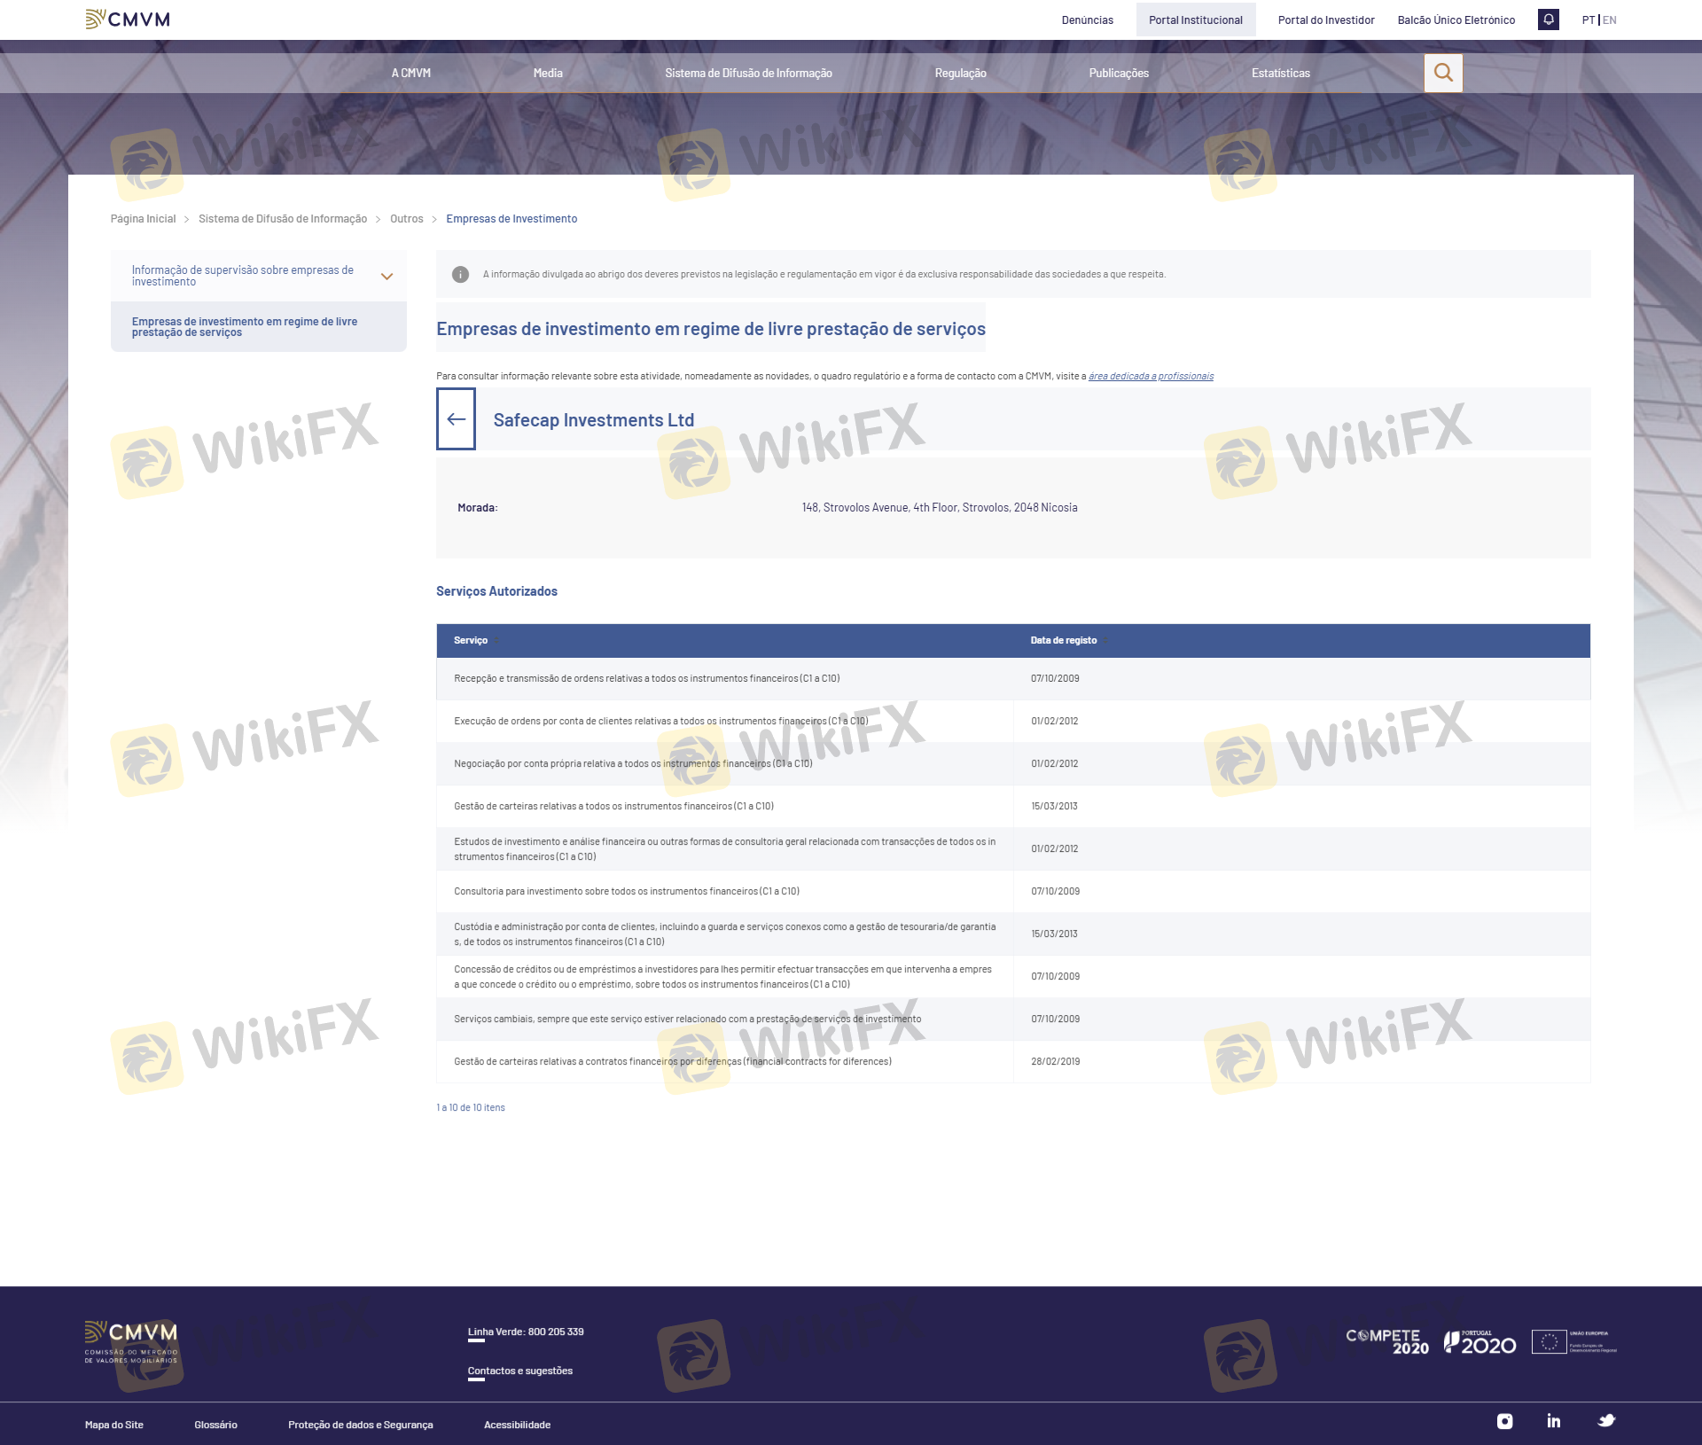Switch language to PT
Screen dimensions: 1702x1445
[x=1589, y=20]
